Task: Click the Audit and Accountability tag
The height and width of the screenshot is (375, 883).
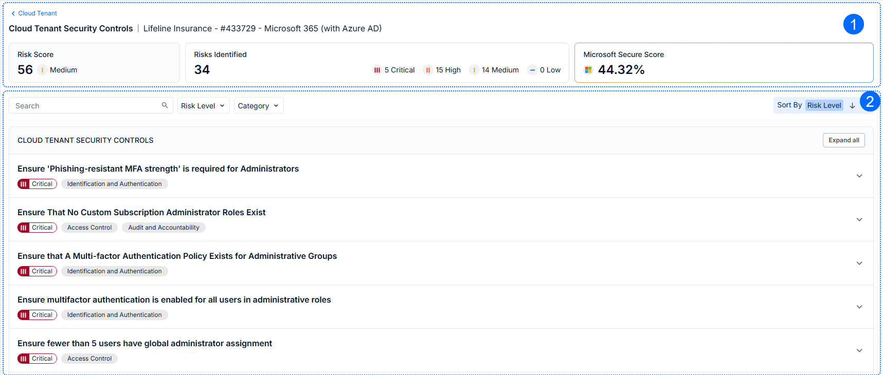Action: pyautogui.click(x=164, y=228)
